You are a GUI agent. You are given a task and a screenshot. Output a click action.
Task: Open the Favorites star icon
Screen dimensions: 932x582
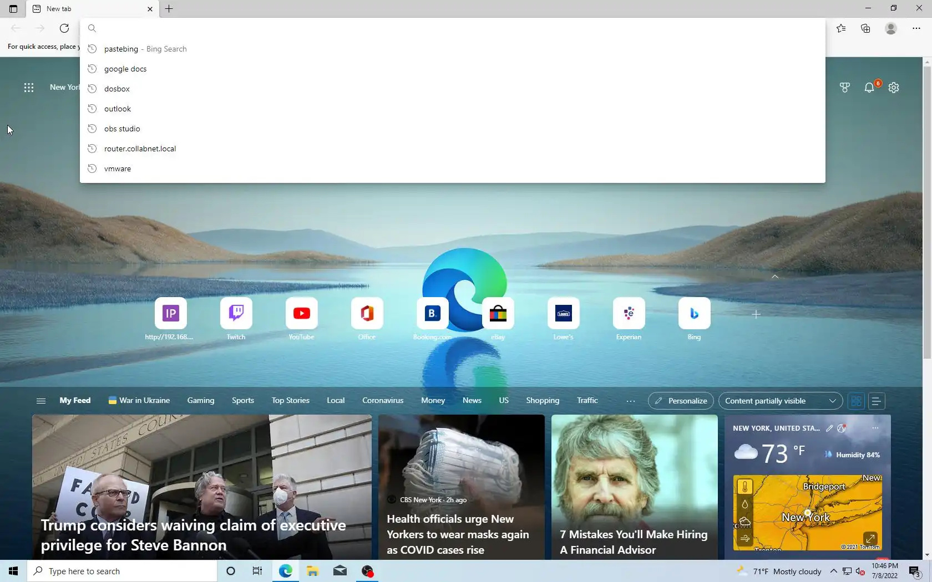coord(841,28)
